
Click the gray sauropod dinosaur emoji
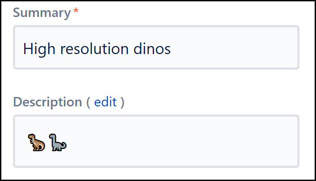tap(58, 142)
